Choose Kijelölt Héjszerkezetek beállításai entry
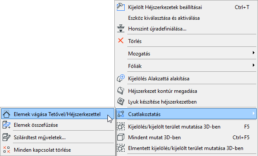258x156 pixels. click(x=186, y=7)
